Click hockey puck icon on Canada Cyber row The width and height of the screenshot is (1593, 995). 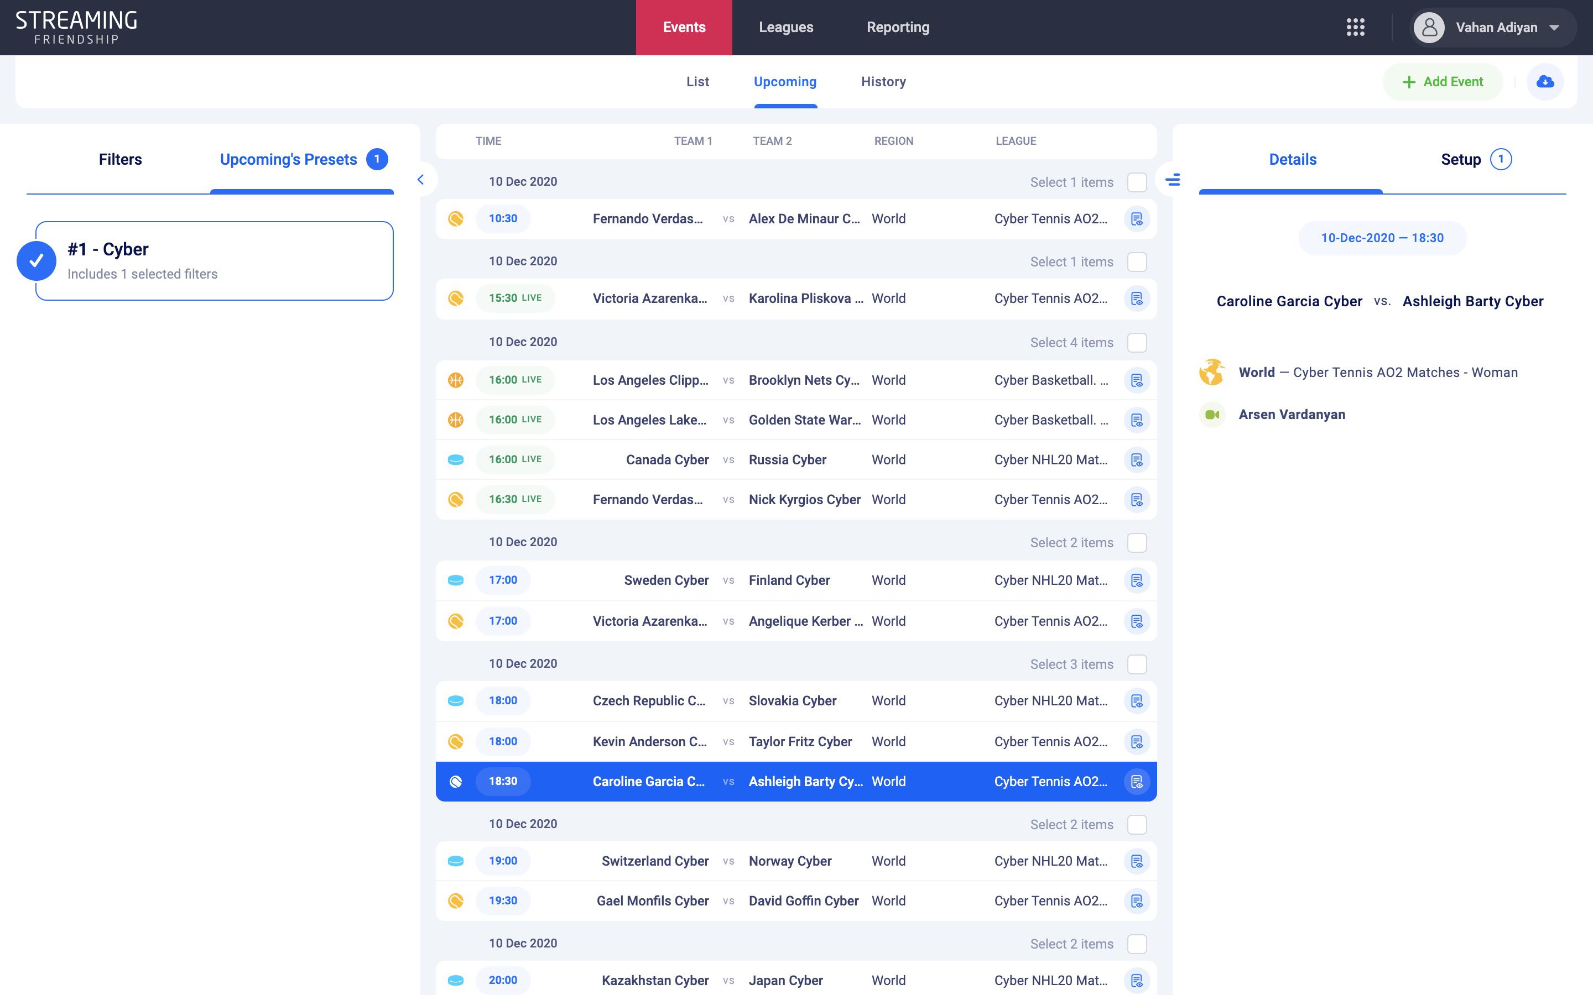(456, 460)
